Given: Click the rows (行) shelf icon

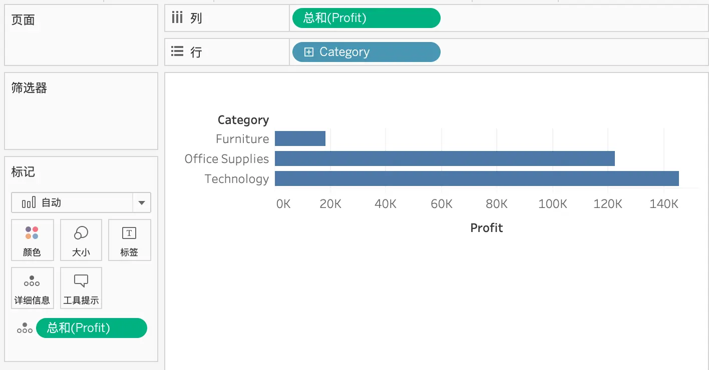Looking at the screenshot, I should tap(177, 51).
